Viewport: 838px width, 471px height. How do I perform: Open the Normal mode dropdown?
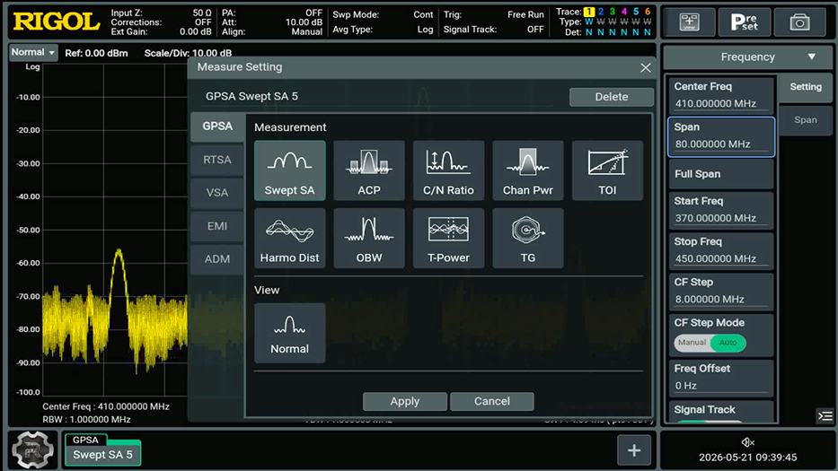(x=33, y=52)
